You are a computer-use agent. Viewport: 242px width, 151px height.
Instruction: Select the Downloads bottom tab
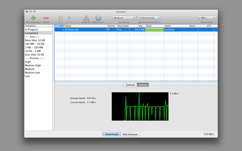coord(112,134)
